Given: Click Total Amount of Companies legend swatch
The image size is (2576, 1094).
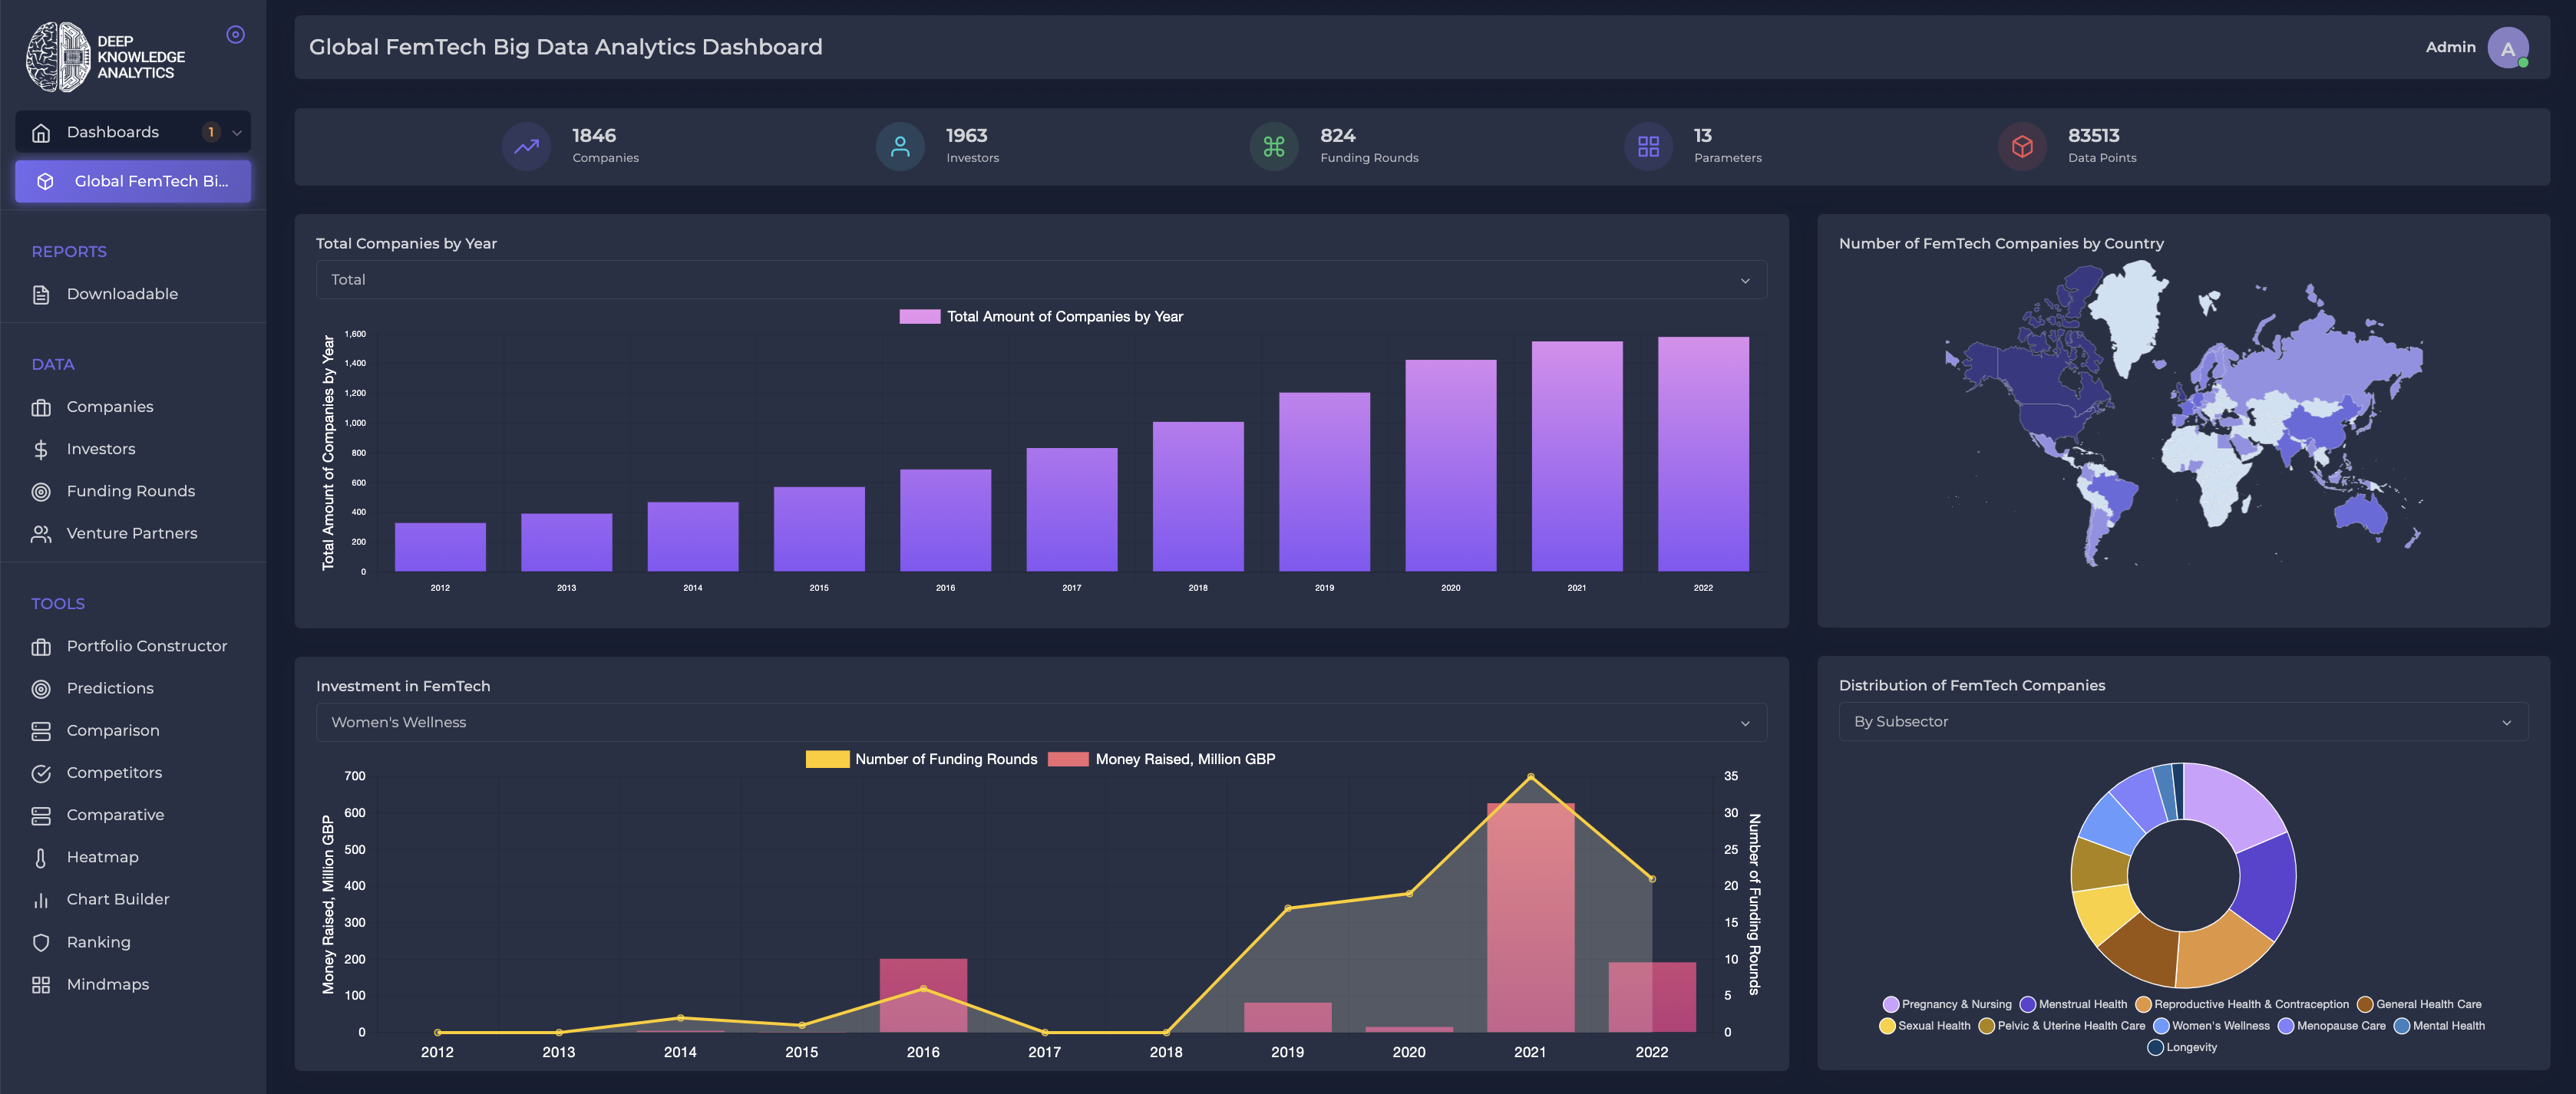Looking at the screenshot, I should (919, 317).
